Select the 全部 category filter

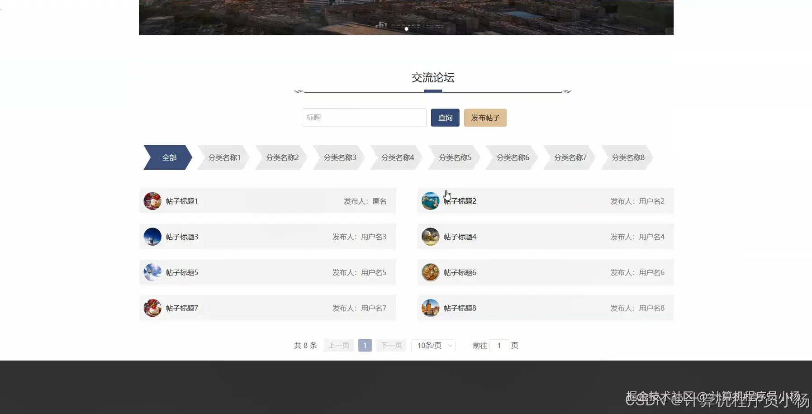click(169, 157)
